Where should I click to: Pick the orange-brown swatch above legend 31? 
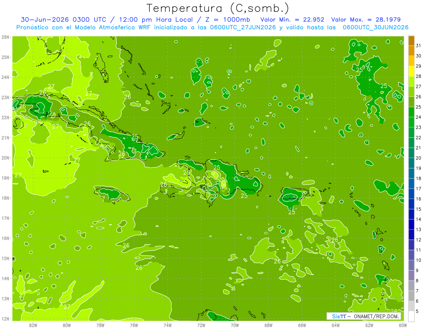[411, 41]
